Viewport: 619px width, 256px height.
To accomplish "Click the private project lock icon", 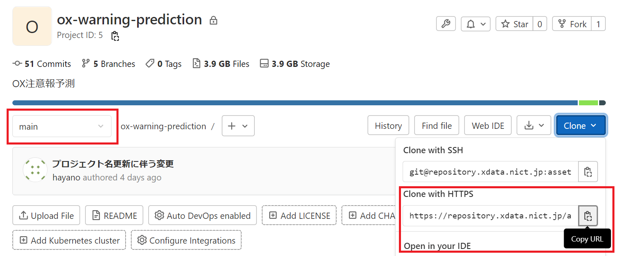I will coord(213,20).
